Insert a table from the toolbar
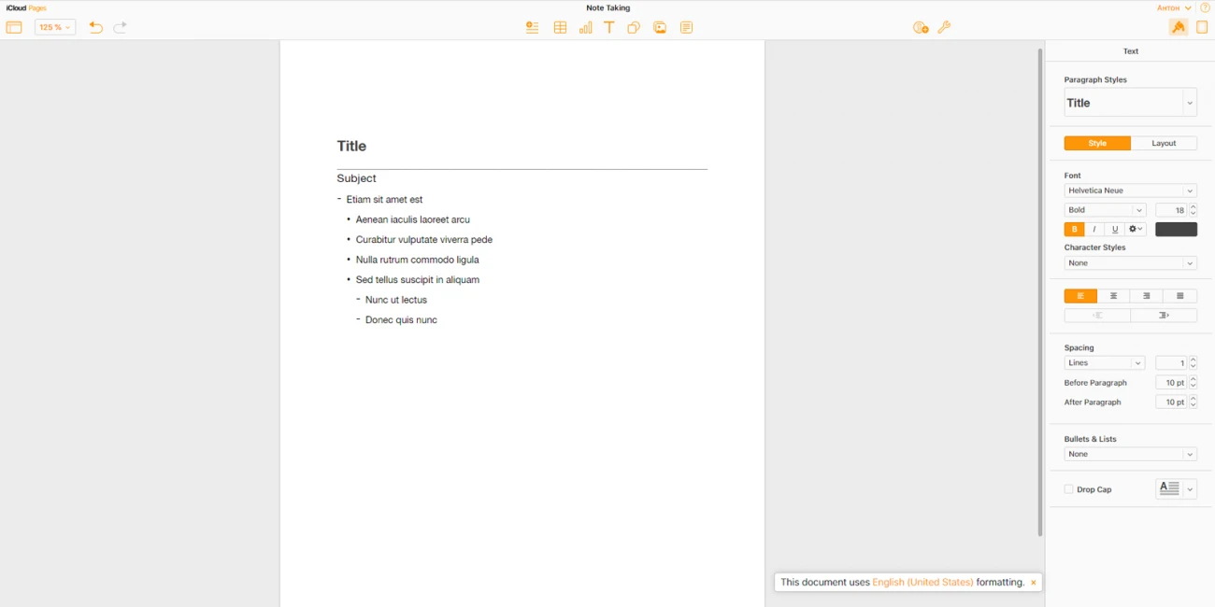The width and height of the screenshot is (1215, 607). pyautogui.click(x=560, y=28)
